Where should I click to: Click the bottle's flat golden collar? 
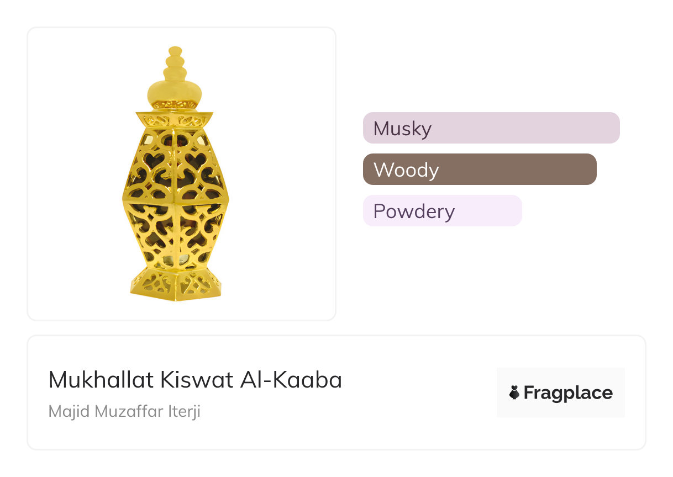(x=175, y=118)
